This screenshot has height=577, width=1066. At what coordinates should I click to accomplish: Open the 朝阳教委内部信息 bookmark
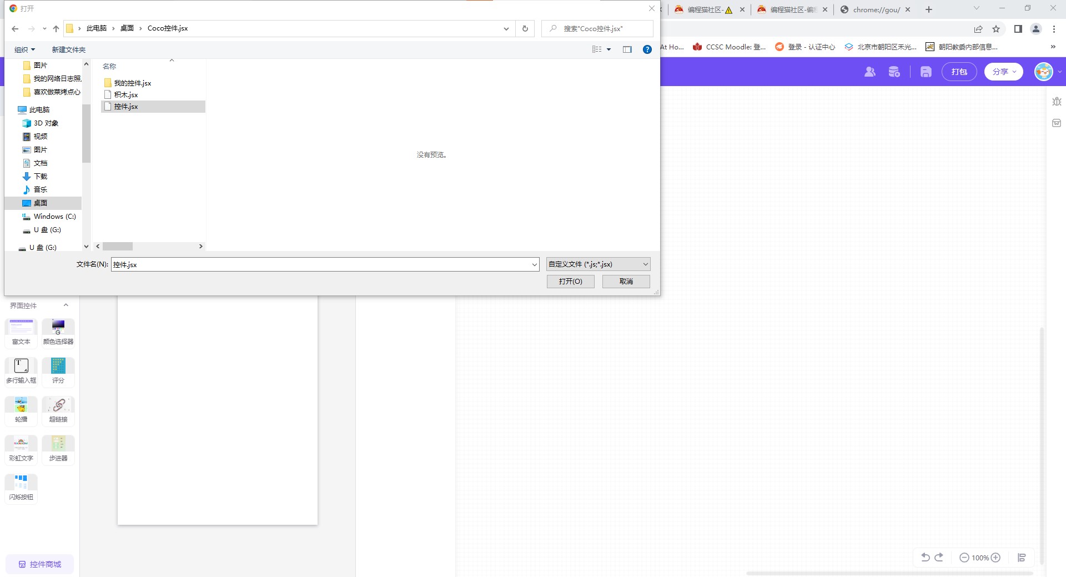point(962,47)
